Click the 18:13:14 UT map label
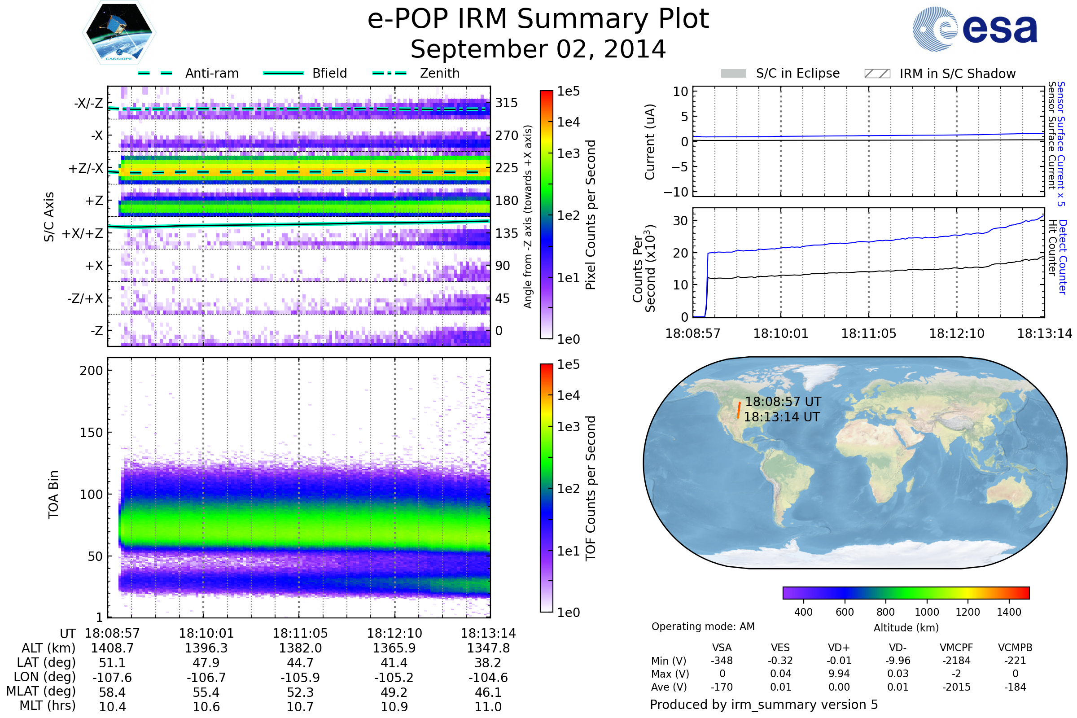Viewport: 1077px width, 718px height. pyautogui.click(x=782, y=417)
